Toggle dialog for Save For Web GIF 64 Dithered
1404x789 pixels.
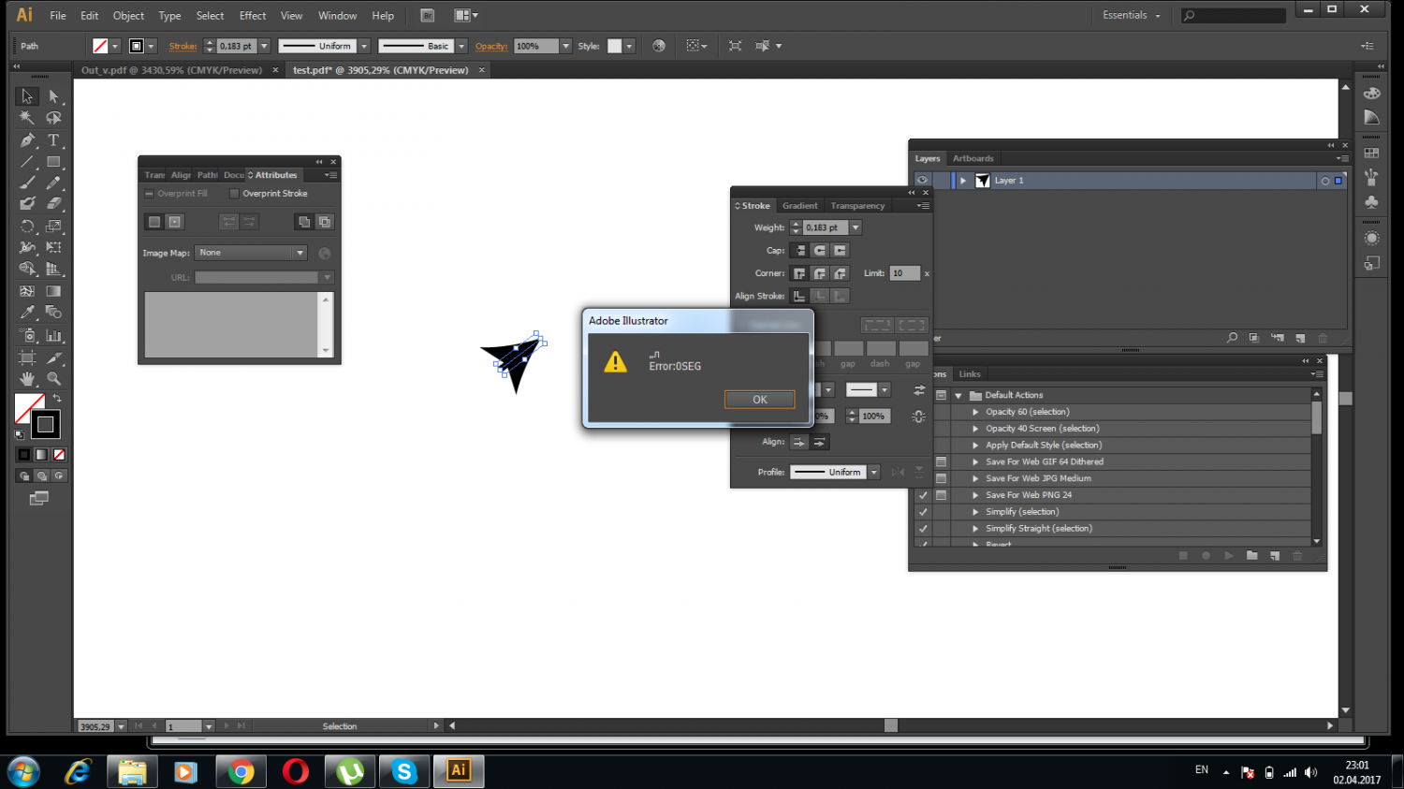(x=941, y=461)
